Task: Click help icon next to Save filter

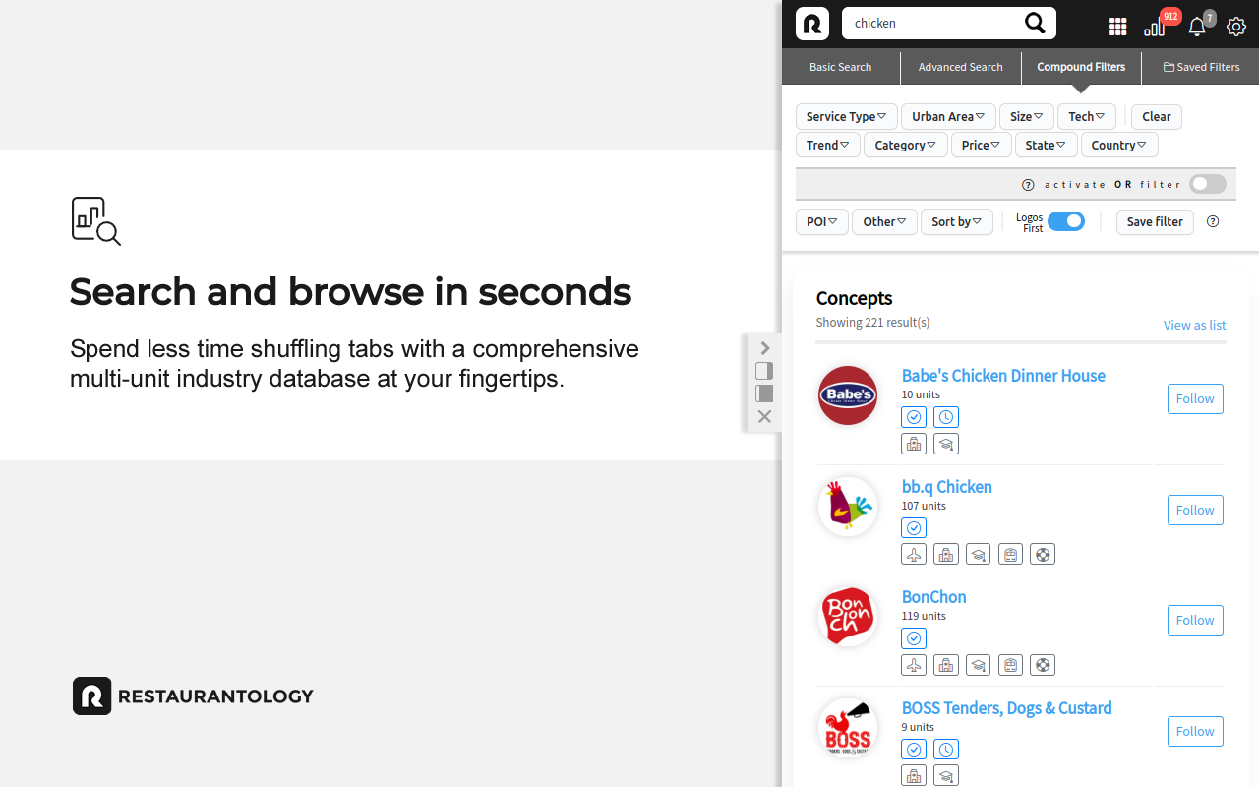Action: pos(1213,221)
